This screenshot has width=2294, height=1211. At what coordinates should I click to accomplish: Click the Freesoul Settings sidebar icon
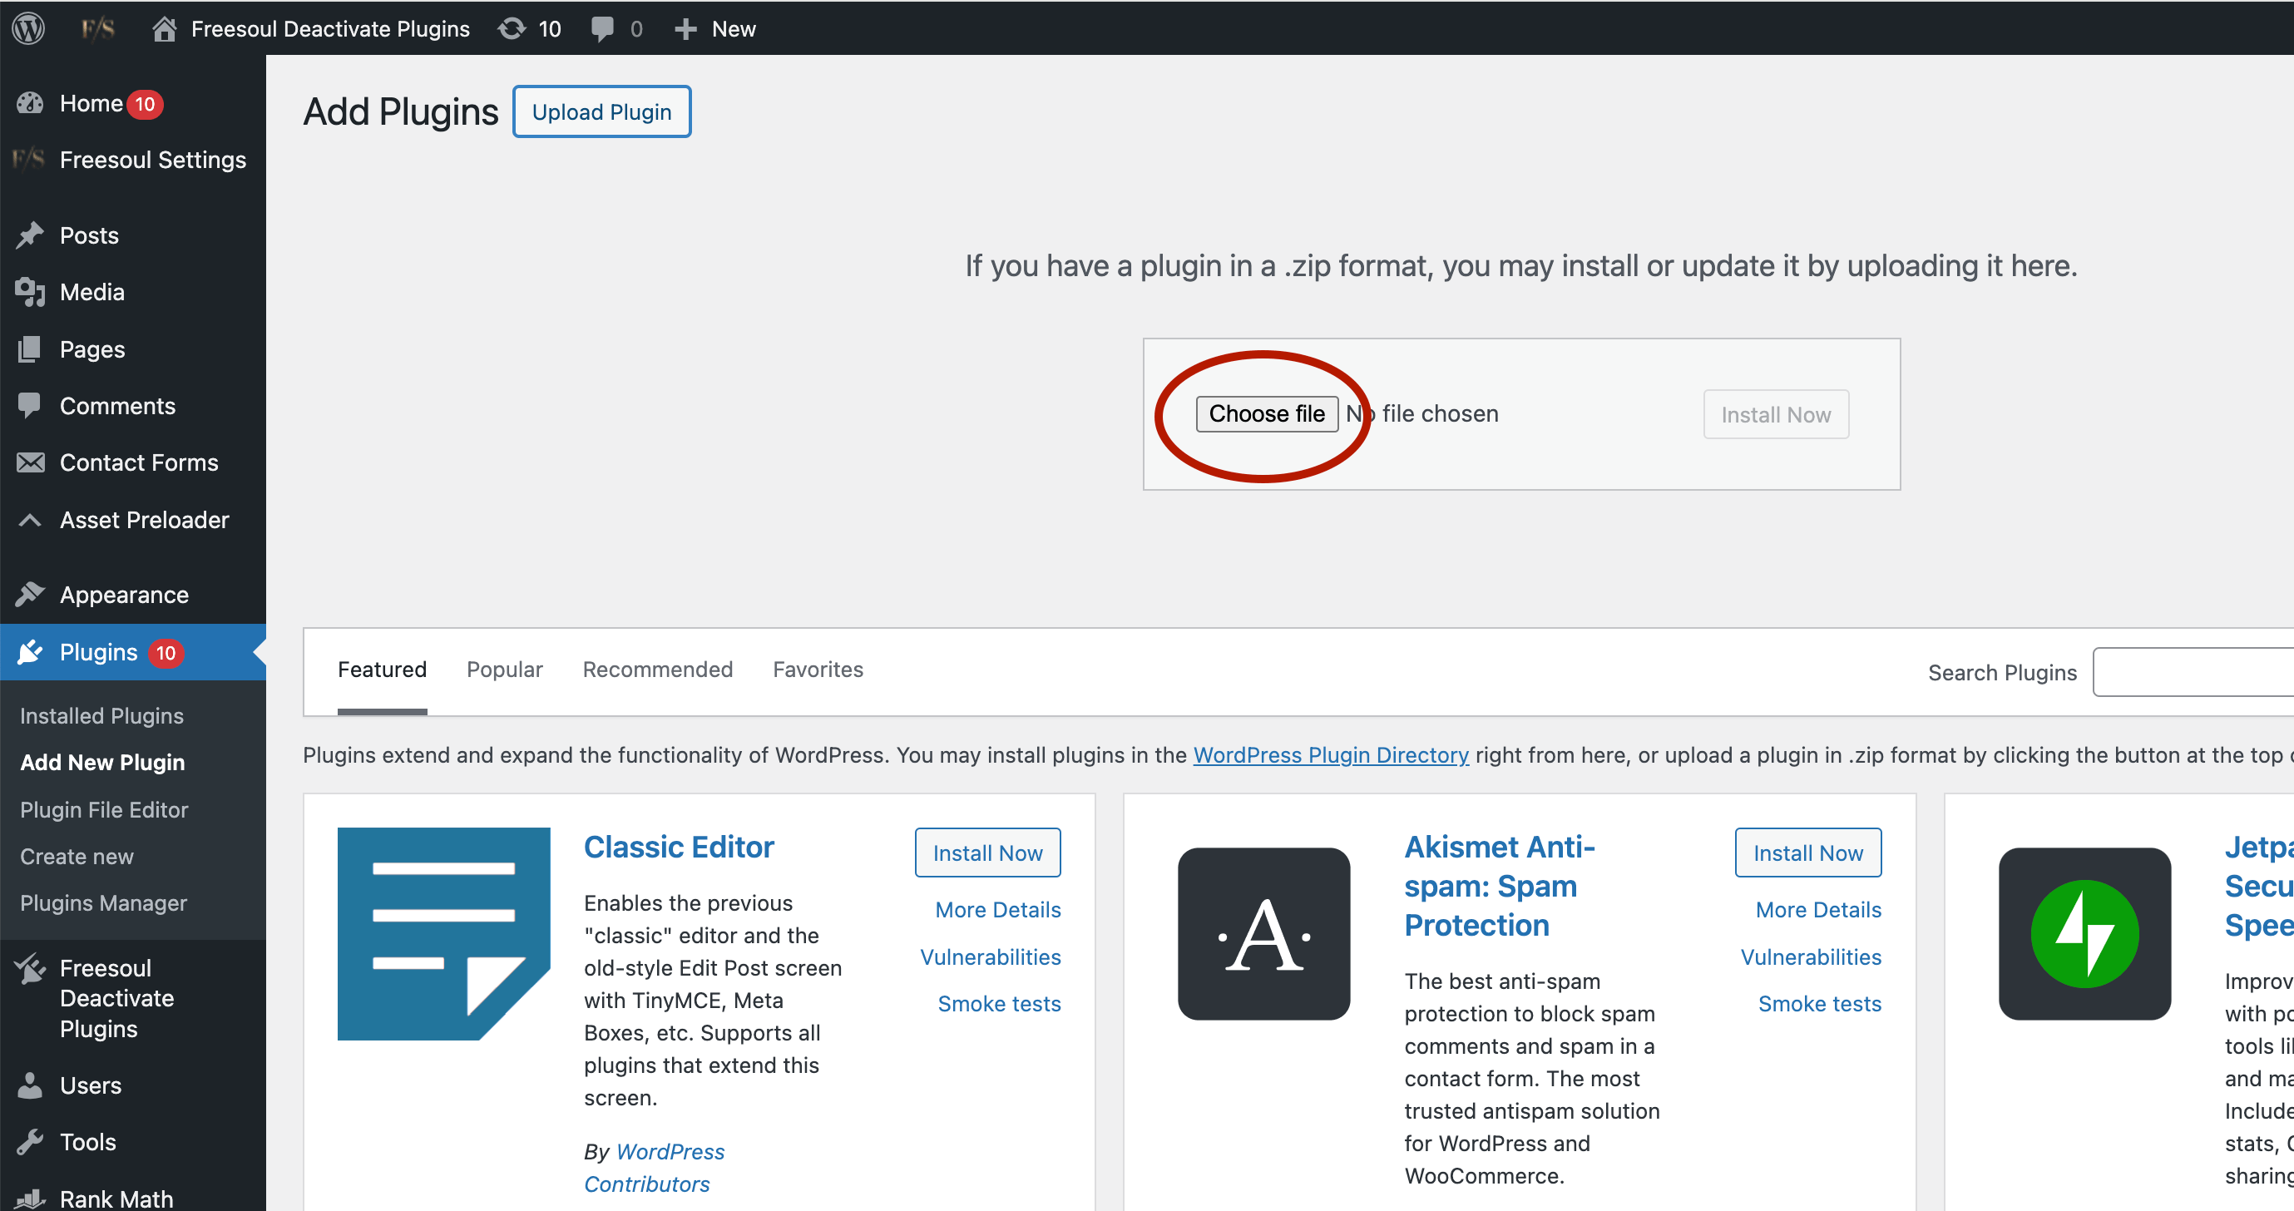coord(28,159)
